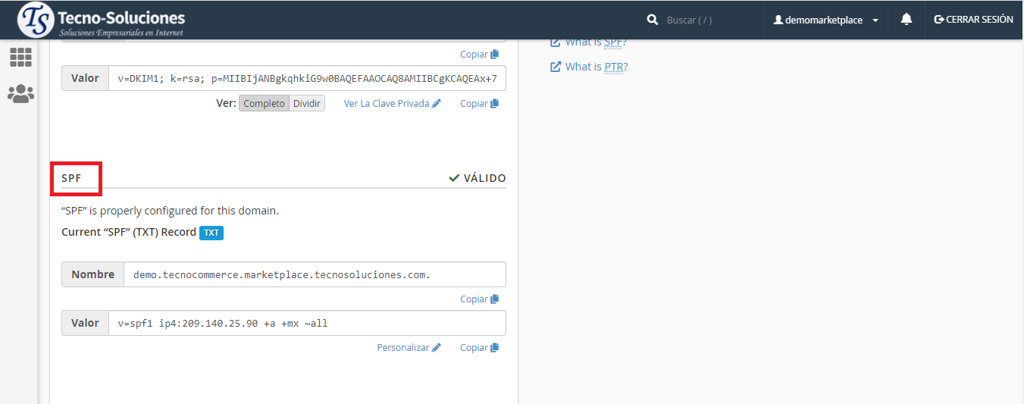Click Personalizar to edit the SPF record

tap(409, 348)
